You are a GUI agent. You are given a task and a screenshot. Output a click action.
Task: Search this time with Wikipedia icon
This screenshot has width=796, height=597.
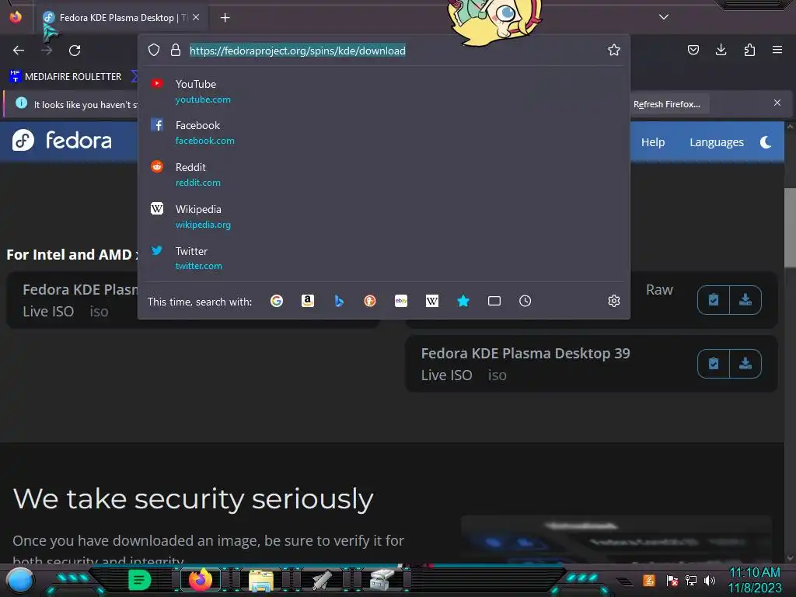[432, 301]
